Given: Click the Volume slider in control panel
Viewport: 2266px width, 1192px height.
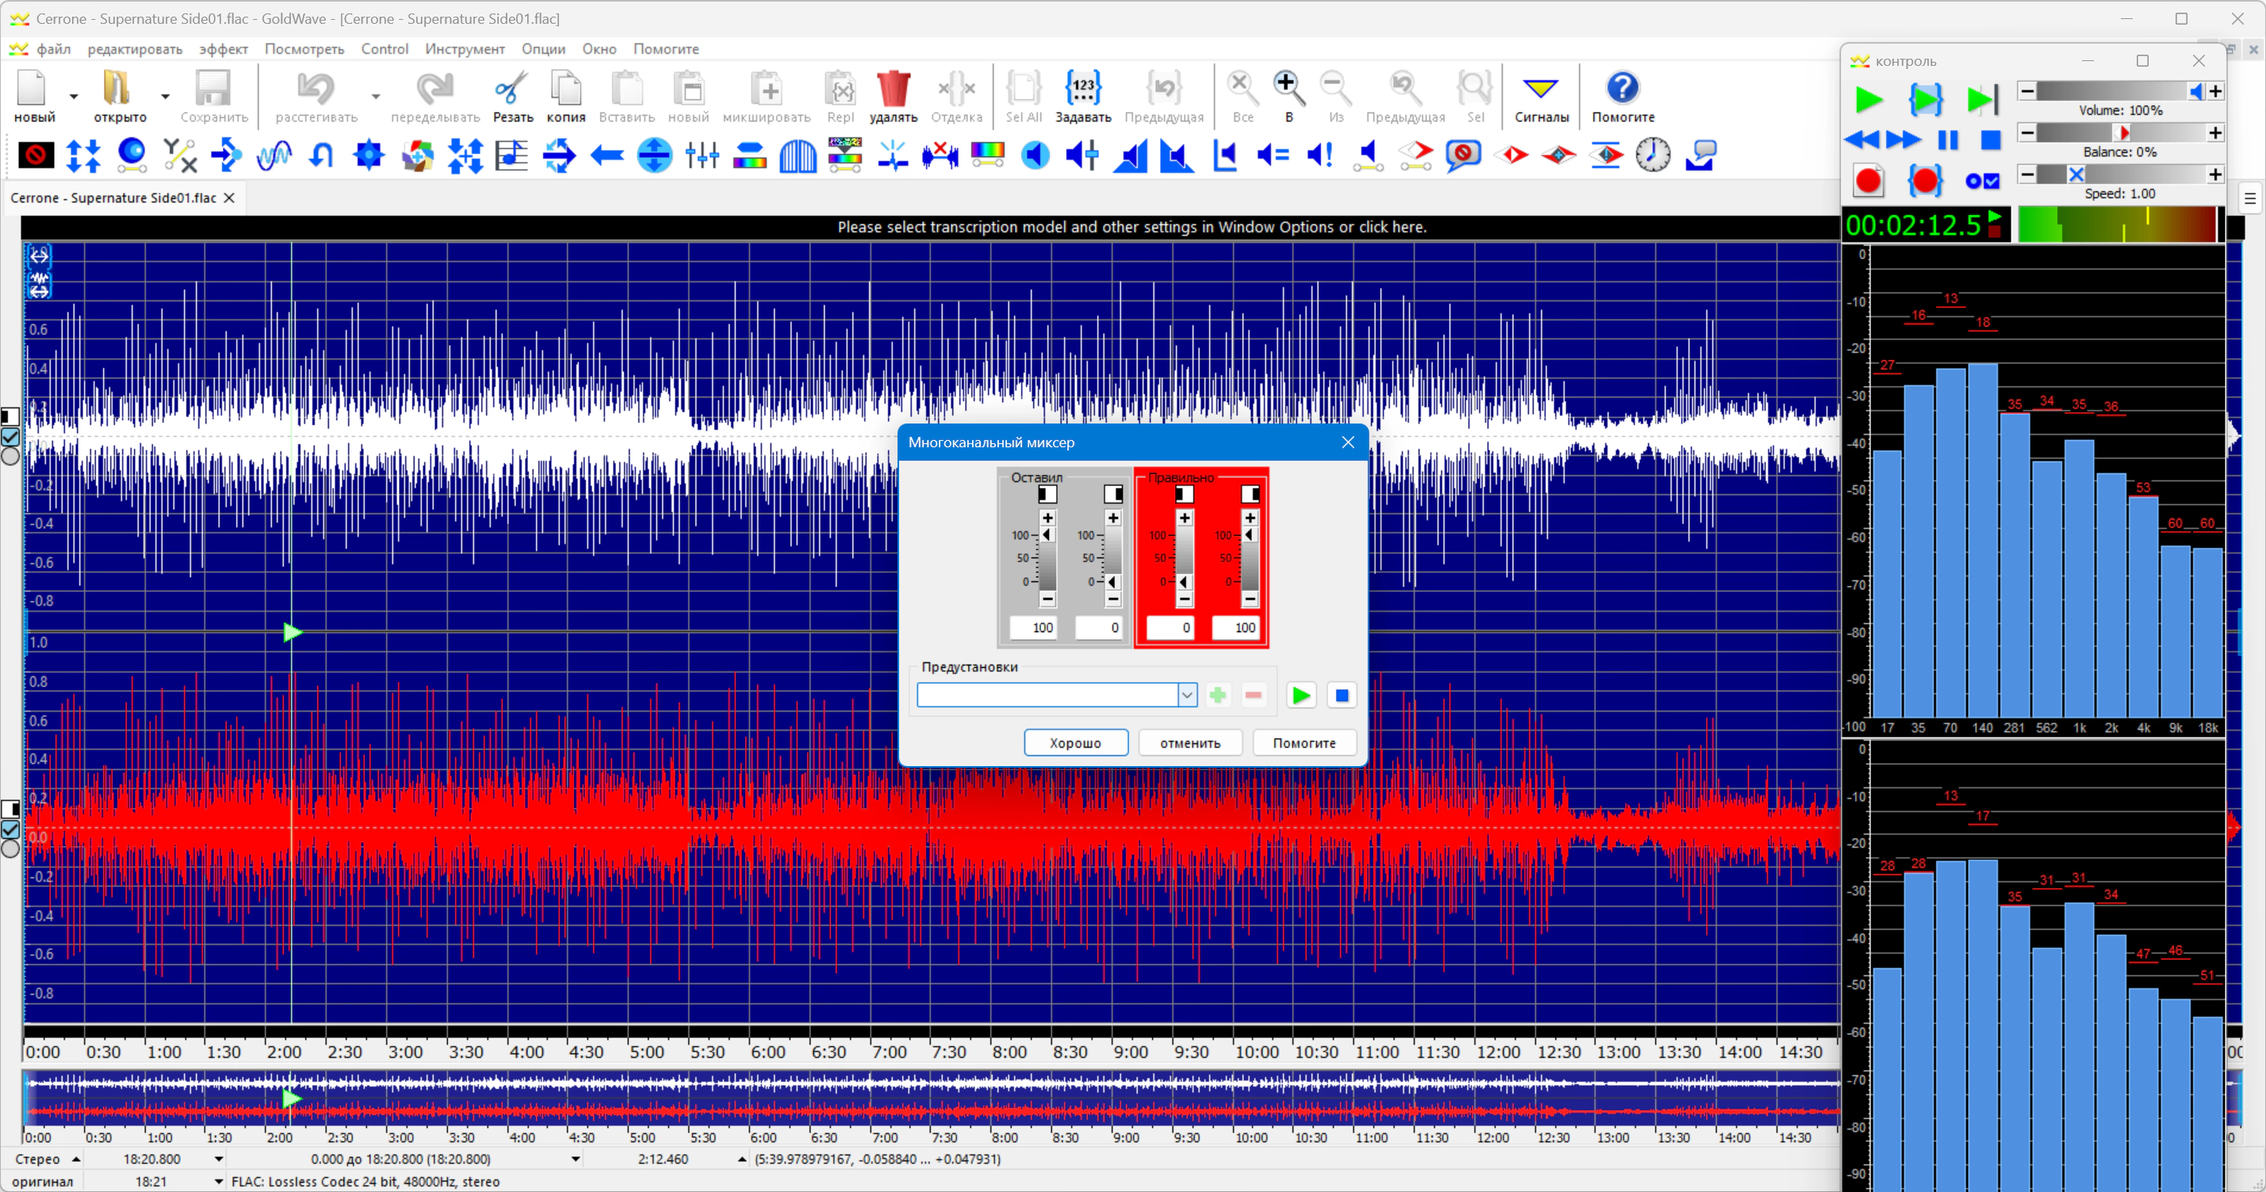Looking at the screenshot, I should 2120,90.
